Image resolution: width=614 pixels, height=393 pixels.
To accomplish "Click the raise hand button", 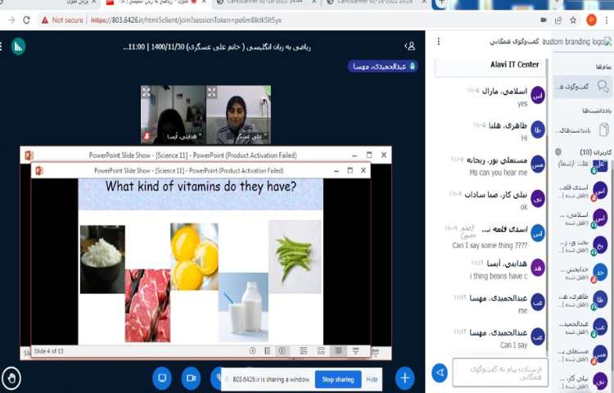I will [11, 378].
